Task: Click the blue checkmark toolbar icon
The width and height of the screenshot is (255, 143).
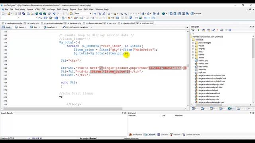Action: click(131, 18)
